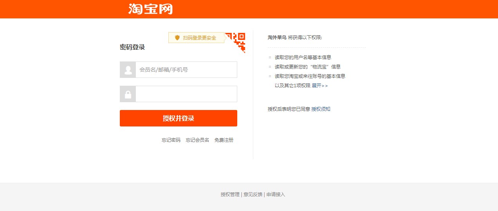Image resolution: width=498 pixels, height=211 pixels.
Task: Open the 授权须知 link
Action: click(x=321, y=109)
